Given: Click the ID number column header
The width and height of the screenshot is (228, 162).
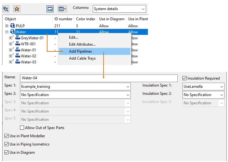Looking at the screenshot, I should 63,19.
